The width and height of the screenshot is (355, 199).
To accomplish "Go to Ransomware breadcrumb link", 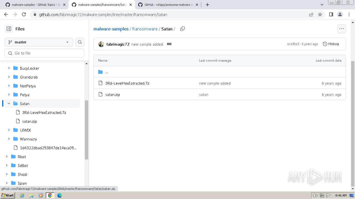I will coord(145,29).
